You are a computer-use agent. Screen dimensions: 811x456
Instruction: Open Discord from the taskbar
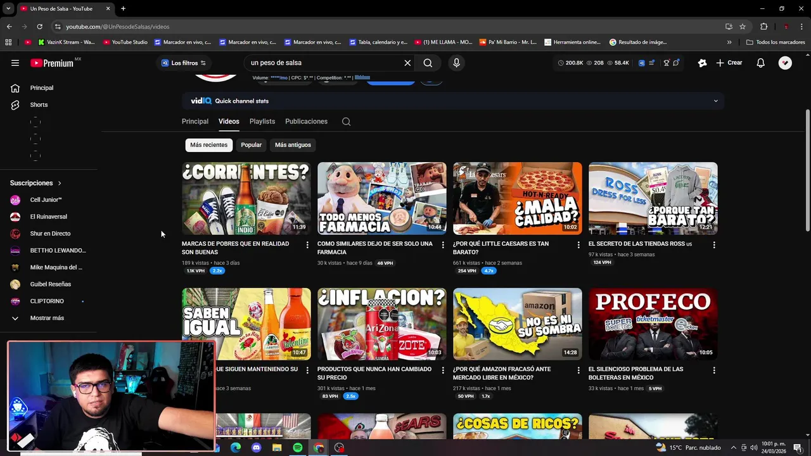click(256, 448)
